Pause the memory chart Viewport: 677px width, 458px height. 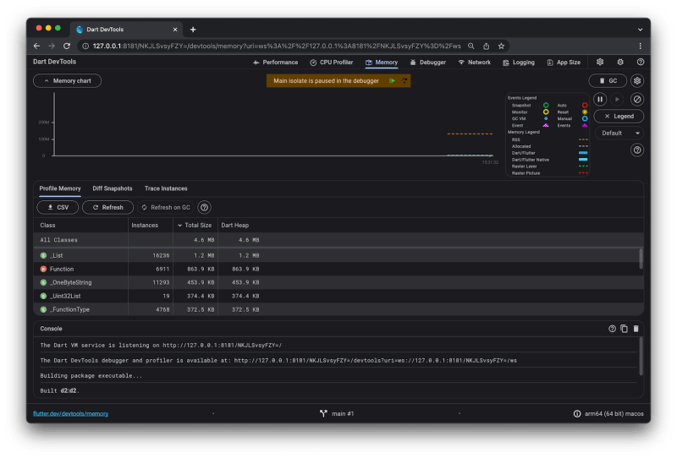click(x=600, y=99)
